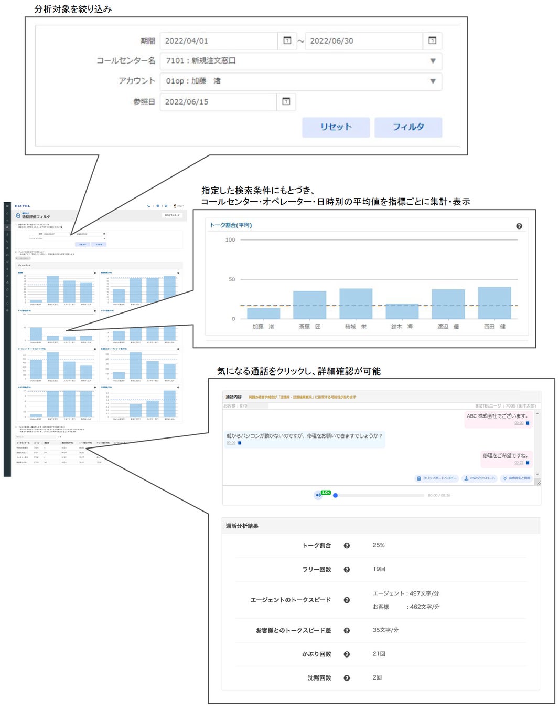Jump to 00:00 timestamp link of first message
The height and width of the screenshot is (709, 559).
(x=519, y=423)
